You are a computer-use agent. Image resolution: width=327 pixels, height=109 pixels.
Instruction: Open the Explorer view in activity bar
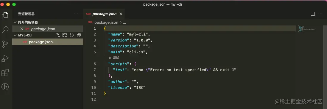coord(5,15)
